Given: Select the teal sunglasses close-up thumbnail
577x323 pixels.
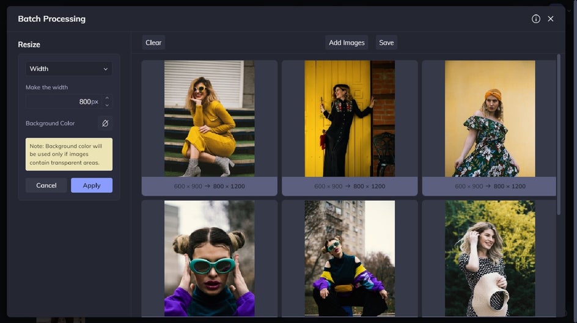Looking at the screenshot, I should pyautogui.click(x=210, y=258).
